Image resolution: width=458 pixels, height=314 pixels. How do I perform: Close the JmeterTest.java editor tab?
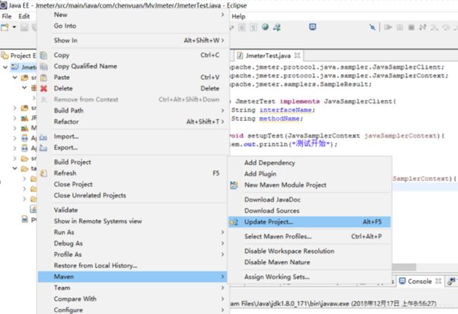point(297,55)
